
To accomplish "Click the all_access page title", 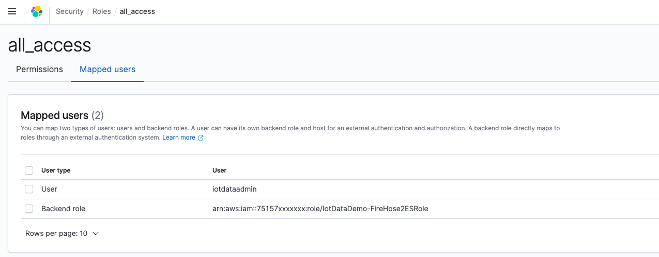I will coord(50,45).
